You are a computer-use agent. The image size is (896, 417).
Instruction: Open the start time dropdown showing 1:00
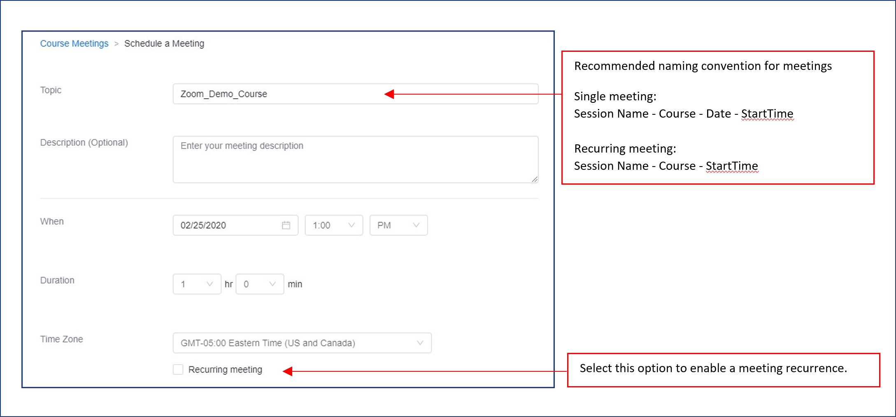(333, 225)
